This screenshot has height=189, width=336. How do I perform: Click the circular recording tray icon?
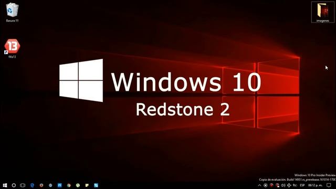pyautogui.click(x=266, y=185)
